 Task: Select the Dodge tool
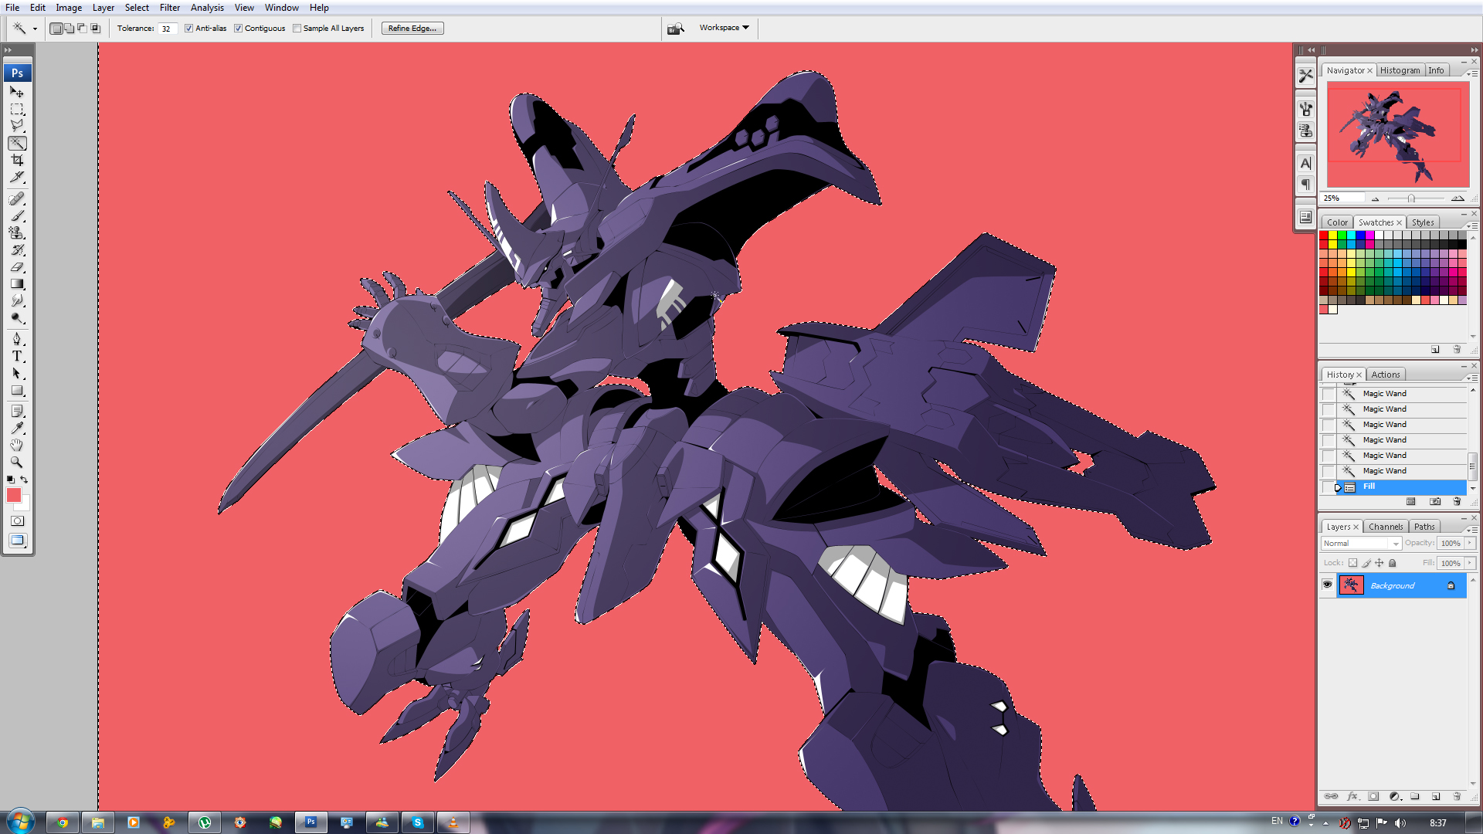pos(17,317)
